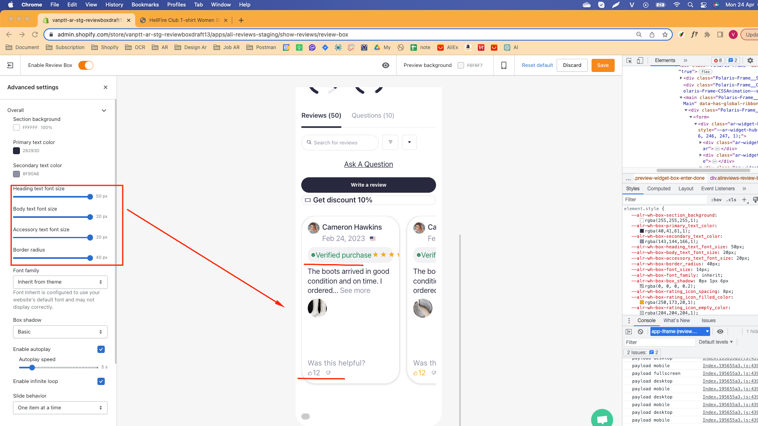Screen dimensions: 758x426
Task: Click the DevTools inspect element icon
Action: [629, 60]
